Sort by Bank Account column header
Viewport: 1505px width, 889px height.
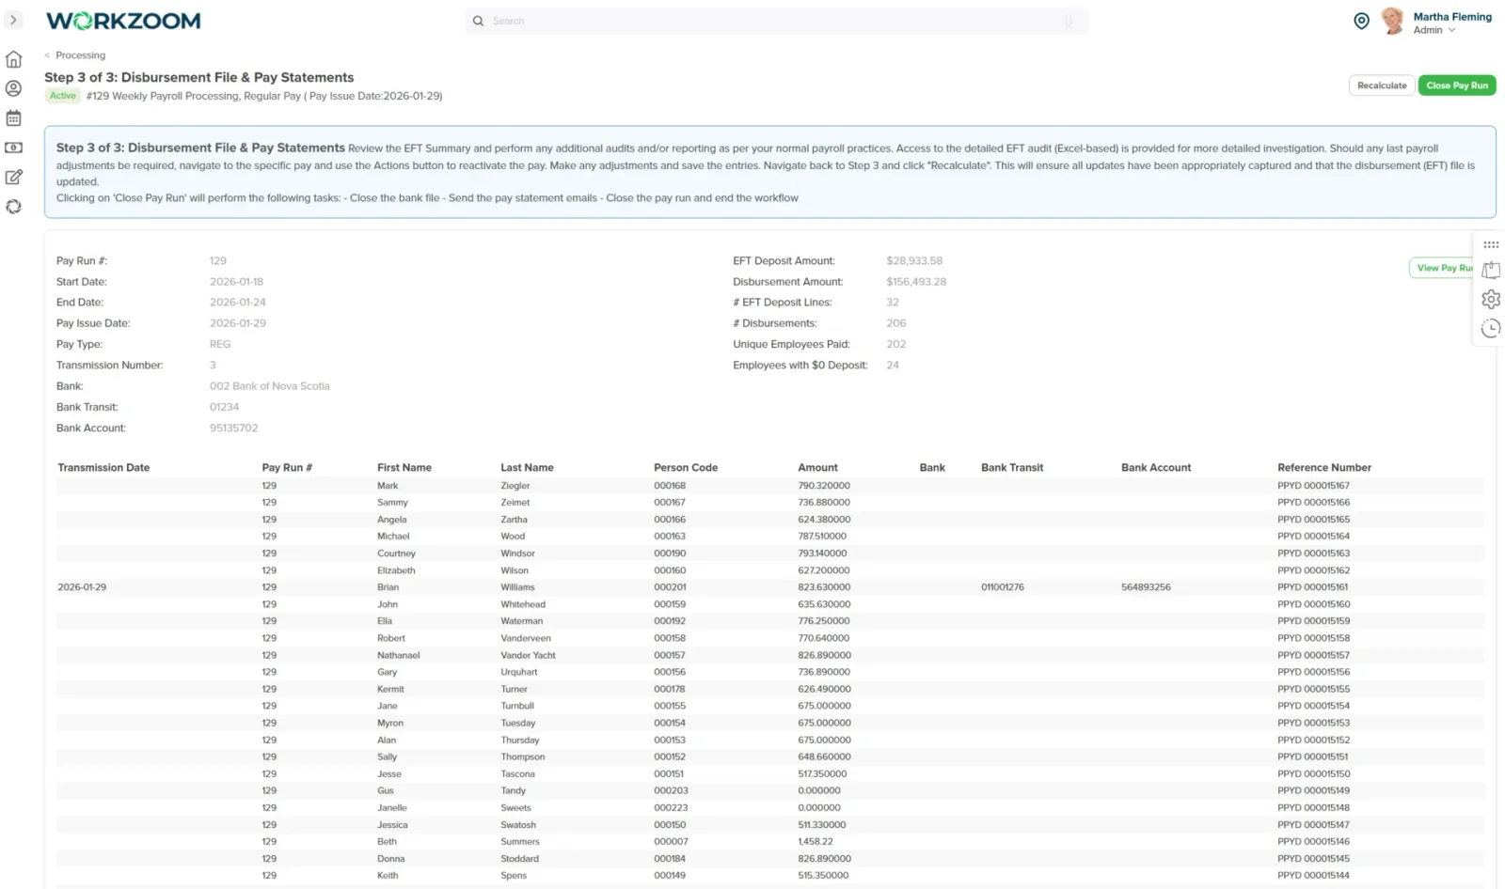point(1156,467)
